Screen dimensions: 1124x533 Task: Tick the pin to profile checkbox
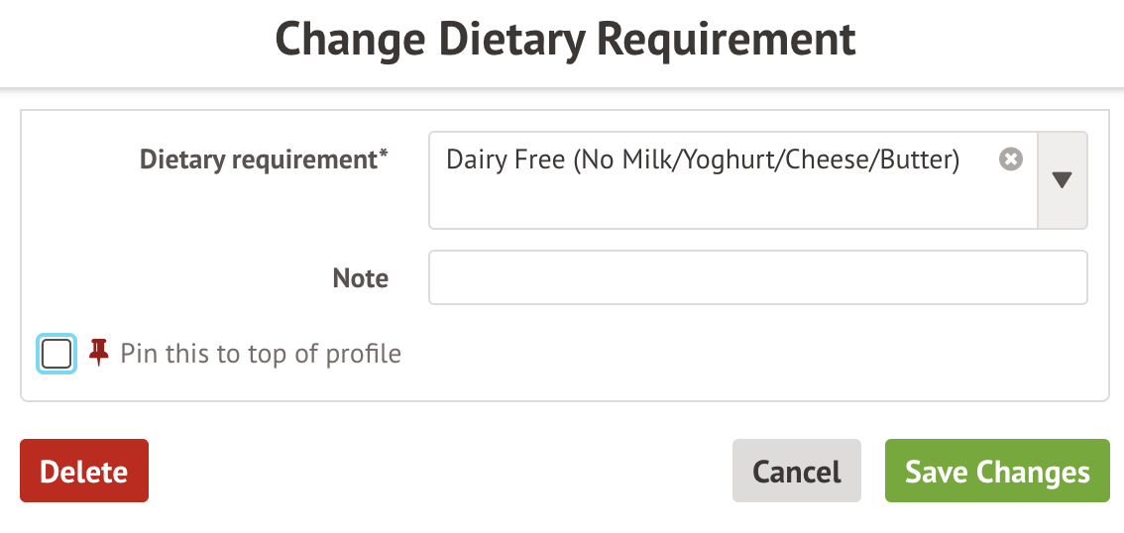[56, 354]
